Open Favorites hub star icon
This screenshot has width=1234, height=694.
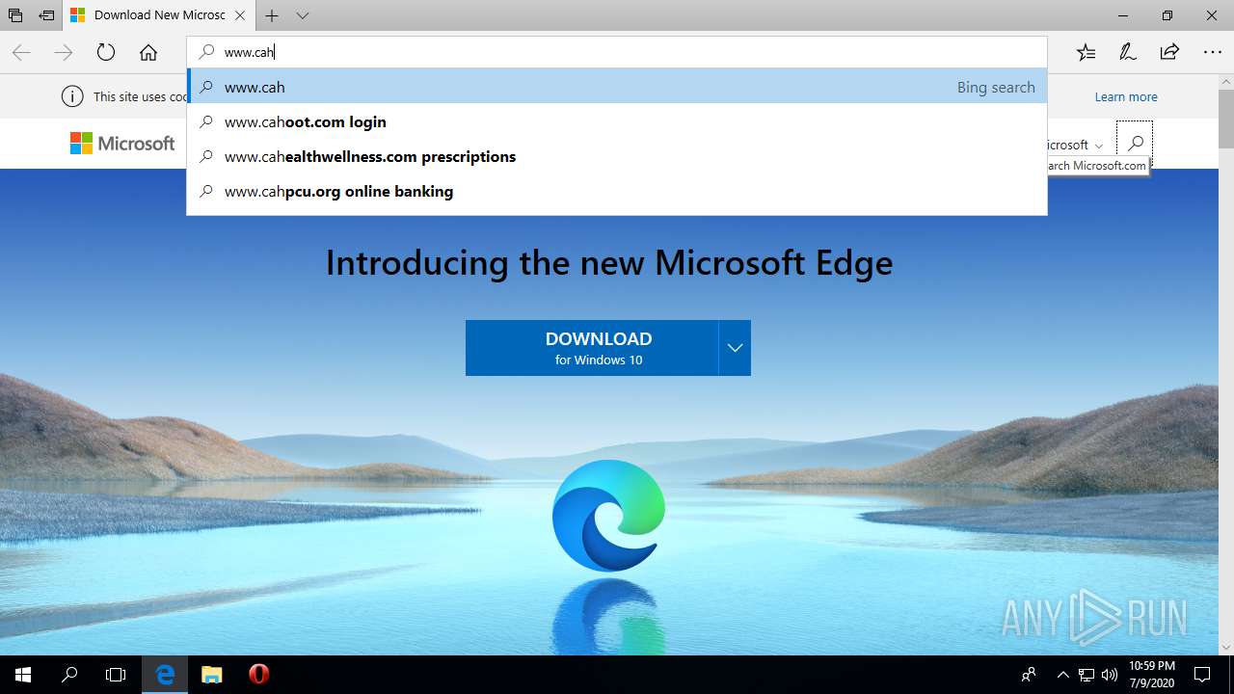pos(1086,53)
